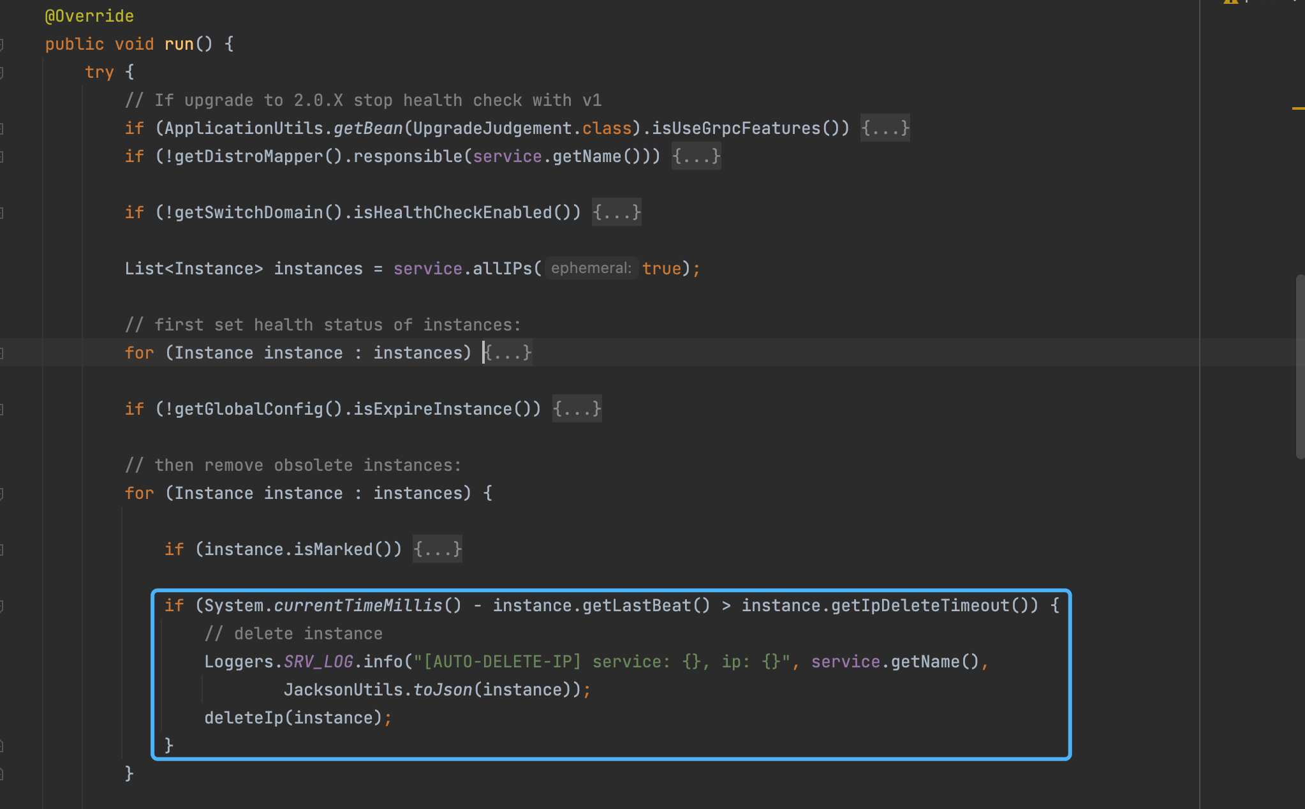Click ApplicationUtils in the first if statement
Image resolution: width=1305 pixels, height=809 pixels.
(x=244, y=128)
